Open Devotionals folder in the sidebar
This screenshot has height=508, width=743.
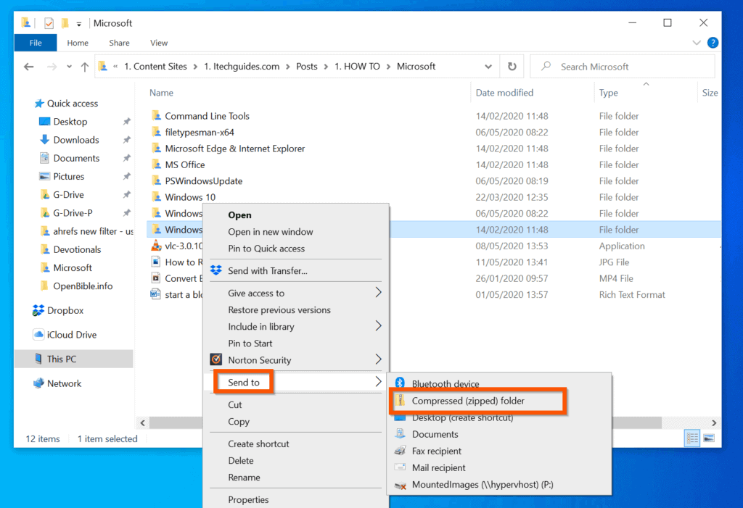tap(77, 249)
